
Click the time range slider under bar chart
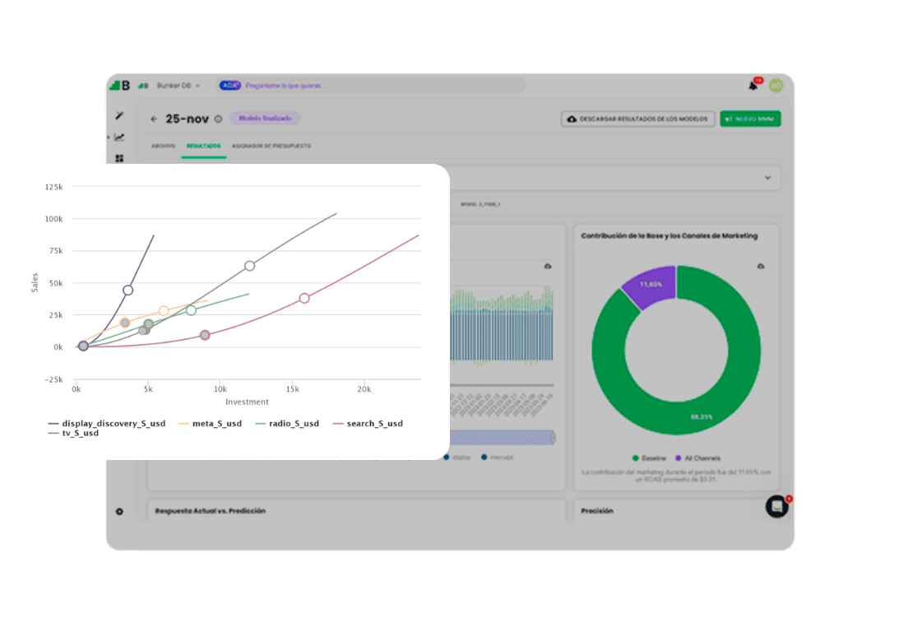coord(503,439)
